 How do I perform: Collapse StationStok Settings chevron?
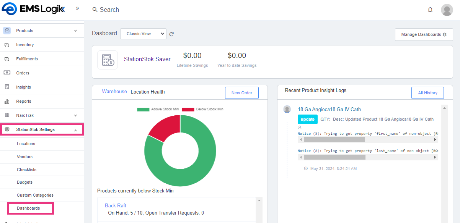tap(75, 130)
